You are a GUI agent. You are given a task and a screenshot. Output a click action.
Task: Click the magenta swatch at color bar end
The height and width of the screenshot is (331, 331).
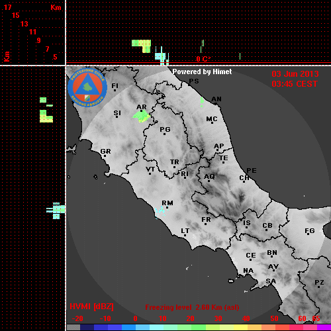324,327
